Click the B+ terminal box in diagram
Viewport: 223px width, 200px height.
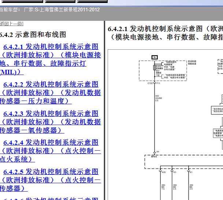click(155, 57)
